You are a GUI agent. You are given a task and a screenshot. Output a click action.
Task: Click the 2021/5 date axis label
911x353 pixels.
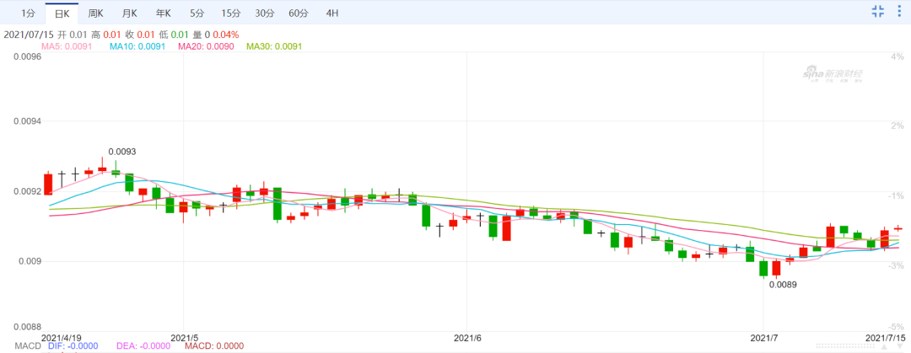(185, 337)
